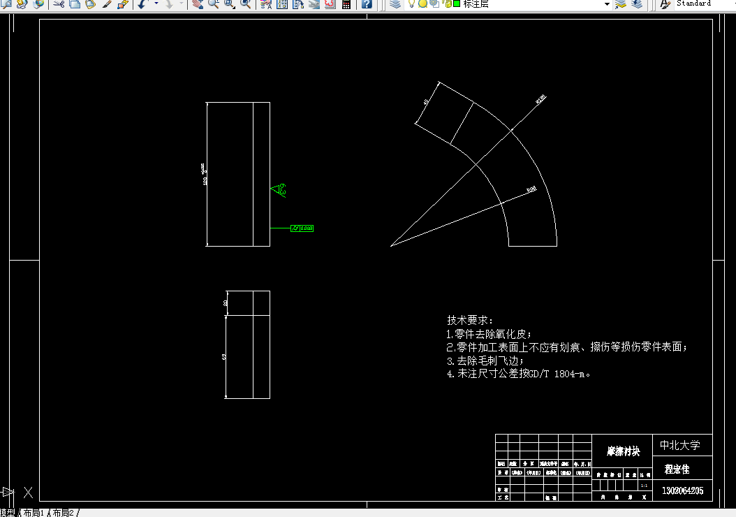Click the 3D DWF export icon
736x517 pixels.
38,3
